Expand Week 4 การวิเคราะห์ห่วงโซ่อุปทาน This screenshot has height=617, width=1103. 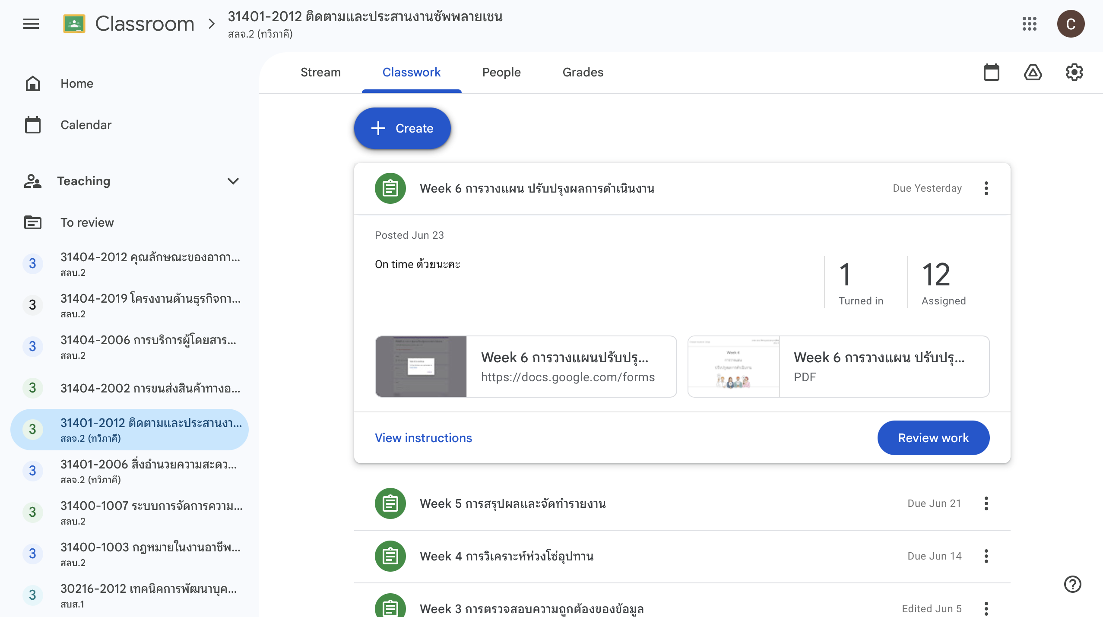(682, 556)
